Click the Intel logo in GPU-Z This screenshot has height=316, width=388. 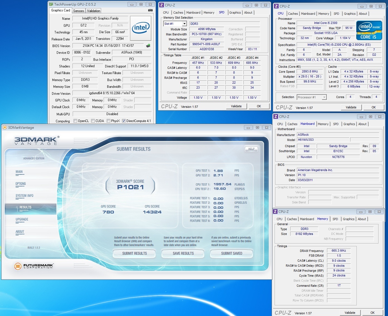click(141, 28)
